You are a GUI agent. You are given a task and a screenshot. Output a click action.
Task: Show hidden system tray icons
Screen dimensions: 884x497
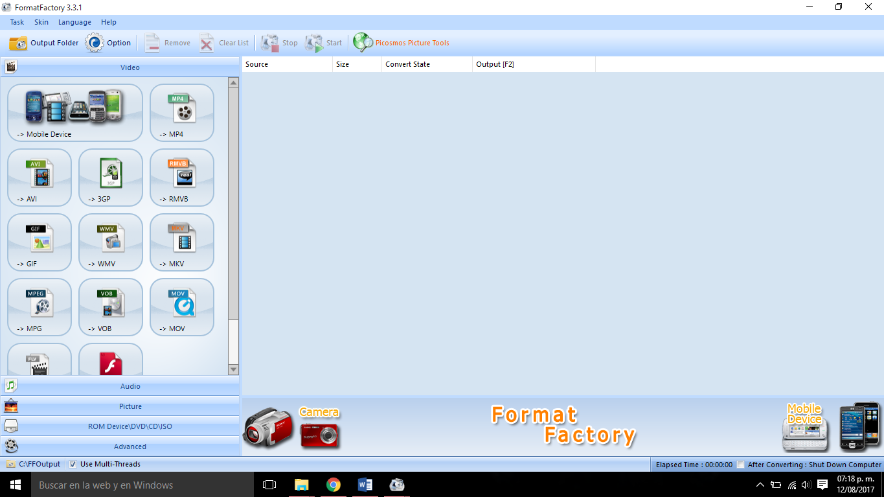(760, 485)
